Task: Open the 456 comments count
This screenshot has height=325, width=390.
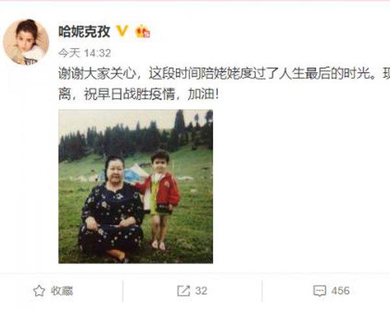Action: [340, 291]
